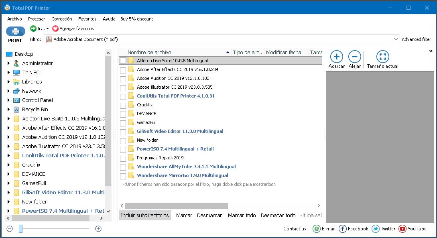Open the Corrección menu
This screenshot has height=238, width=437.
coord(61,19)
